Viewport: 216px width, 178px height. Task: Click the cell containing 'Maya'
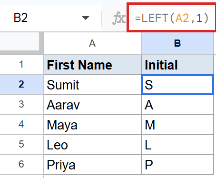[x=92, y=125]
